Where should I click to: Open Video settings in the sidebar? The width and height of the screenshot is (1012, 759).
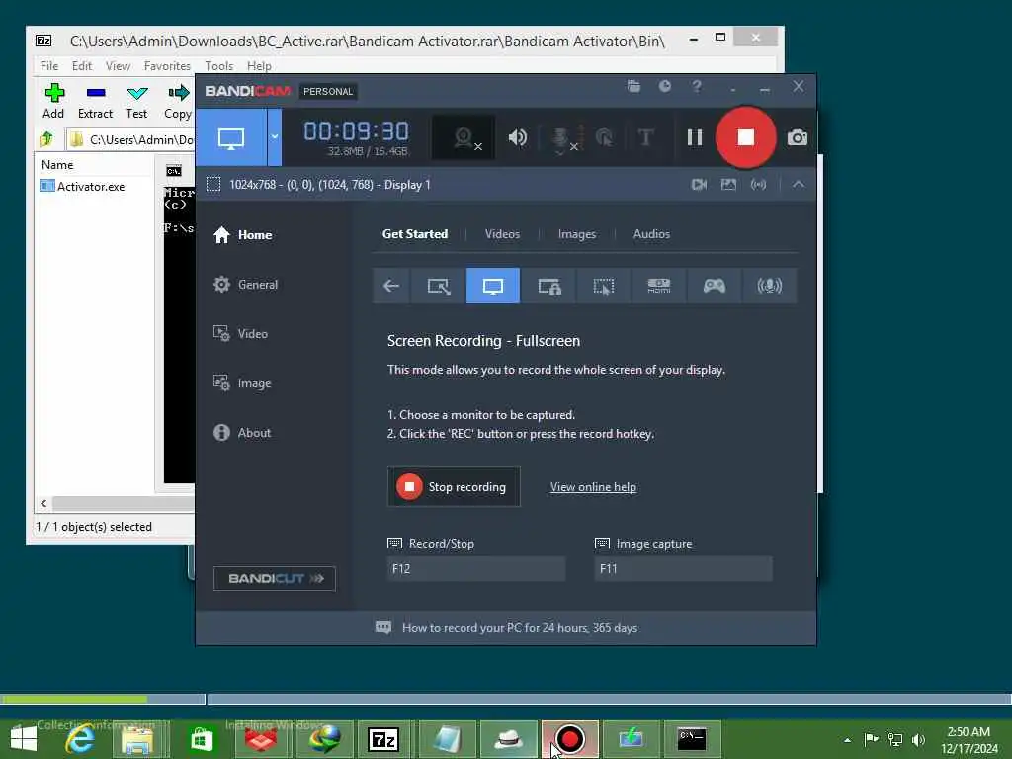240,334
